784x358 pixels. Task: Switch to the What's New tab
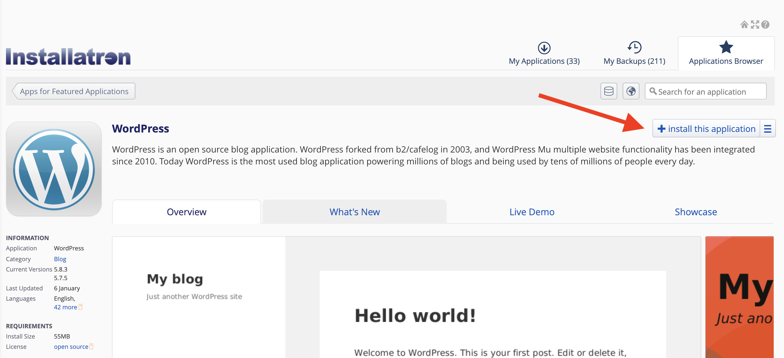(355, 212)
